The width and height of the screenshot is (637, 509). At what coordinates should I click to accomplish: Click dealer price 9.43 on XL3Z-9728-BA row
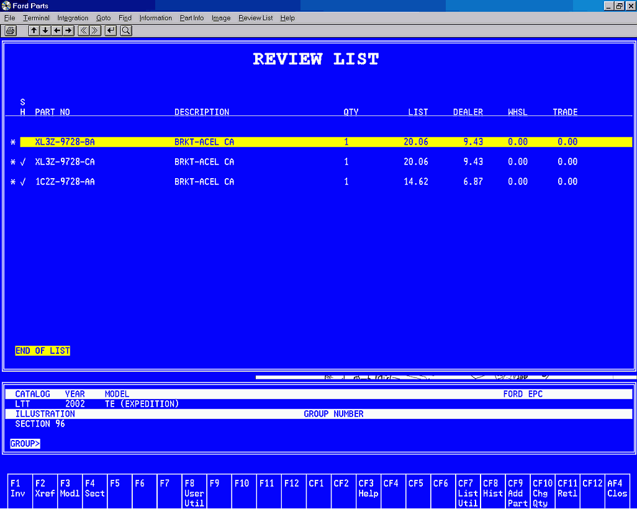pos(473,142)
